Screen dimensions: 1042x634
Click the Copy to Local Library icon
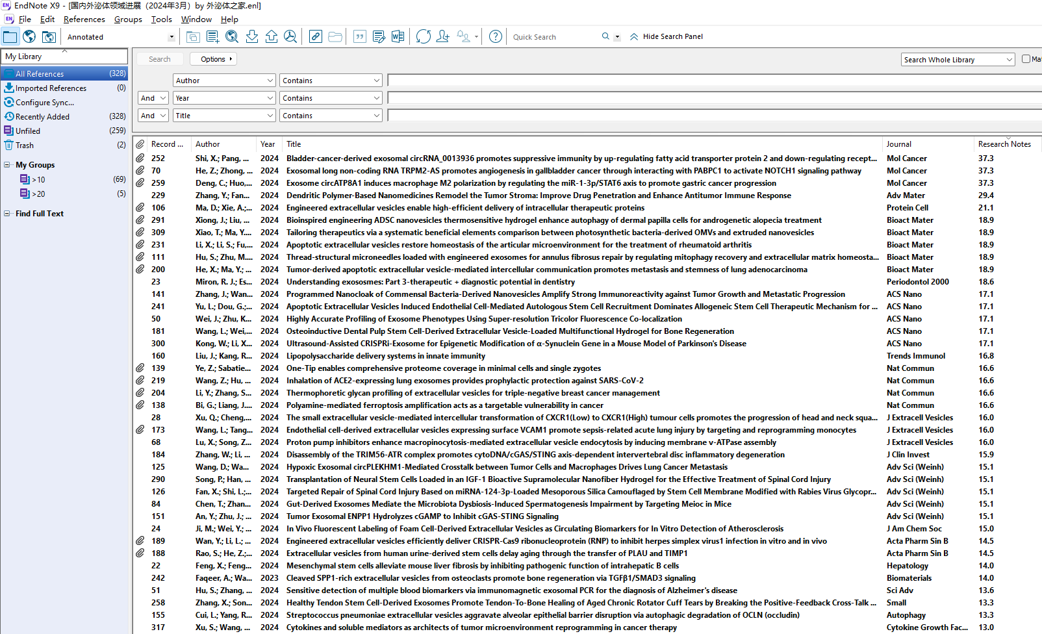pyautogui.click(x=193, y=37)
